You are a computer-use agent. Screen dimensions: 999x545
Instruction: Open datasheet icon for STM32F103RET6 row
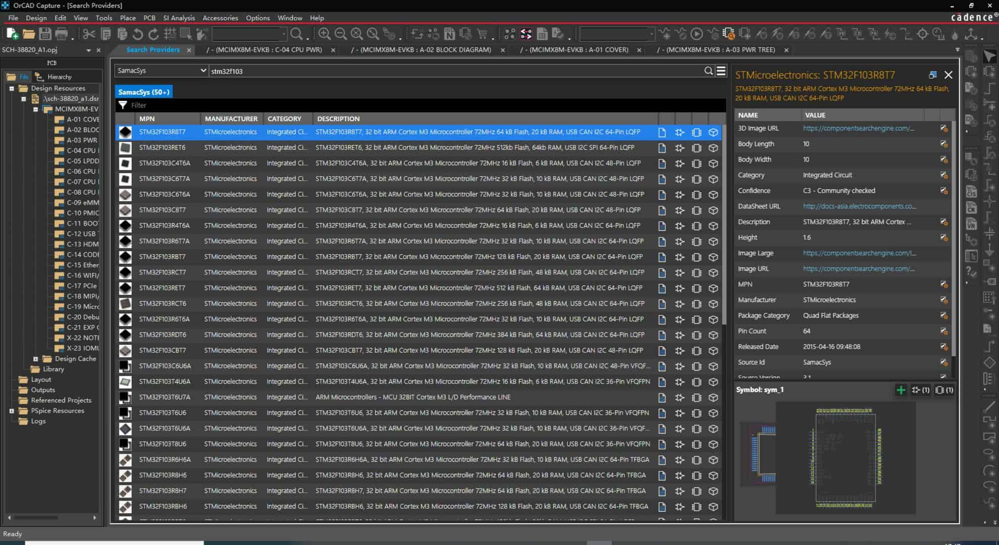click(662, 148)
